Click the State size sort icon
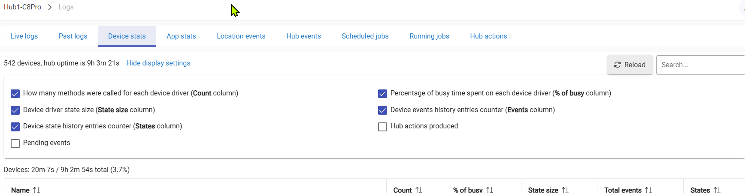Screen dimensions: 745x193 565,190
